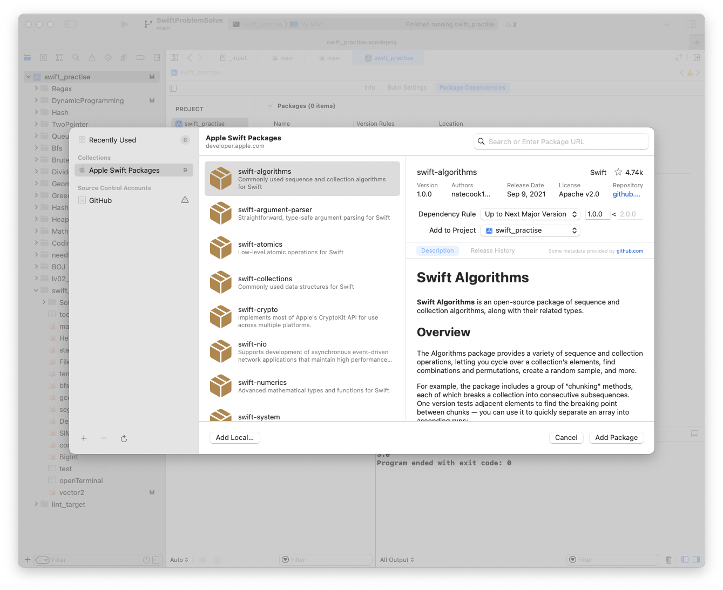Click the 1.0.0 minimum version field
Screen dimensions: 723x590
[x=598, y=214]
